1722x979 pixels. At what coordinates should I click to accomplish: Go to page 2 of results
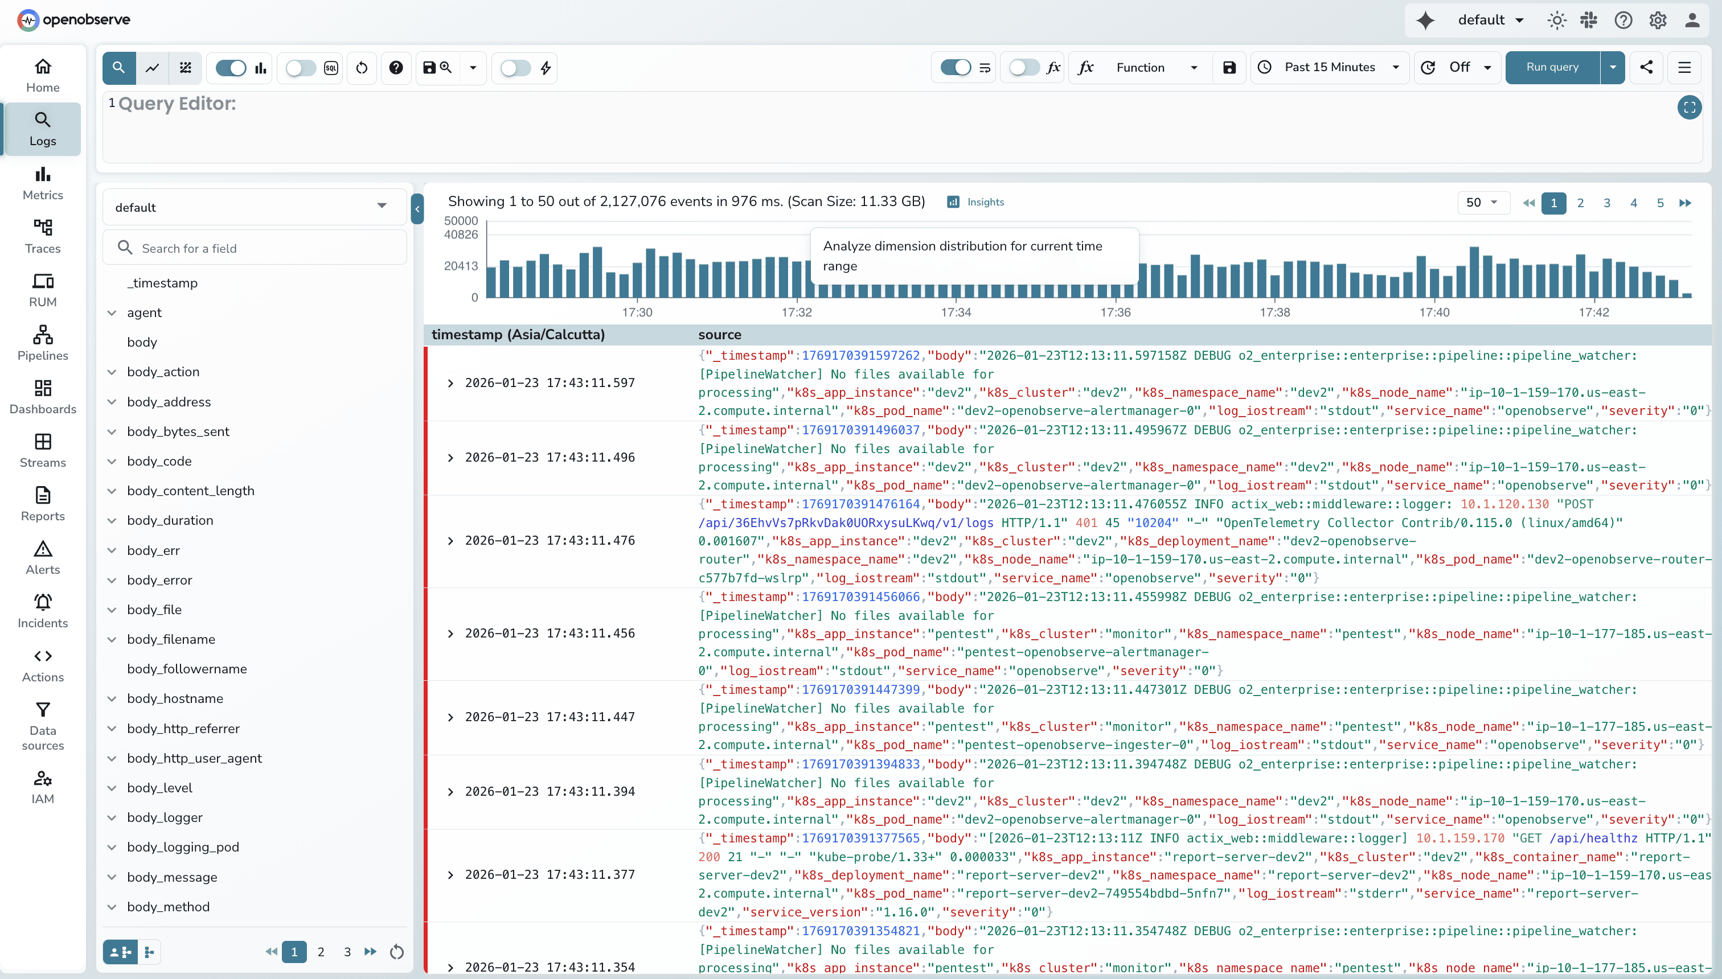click(x=1580, y=203)
